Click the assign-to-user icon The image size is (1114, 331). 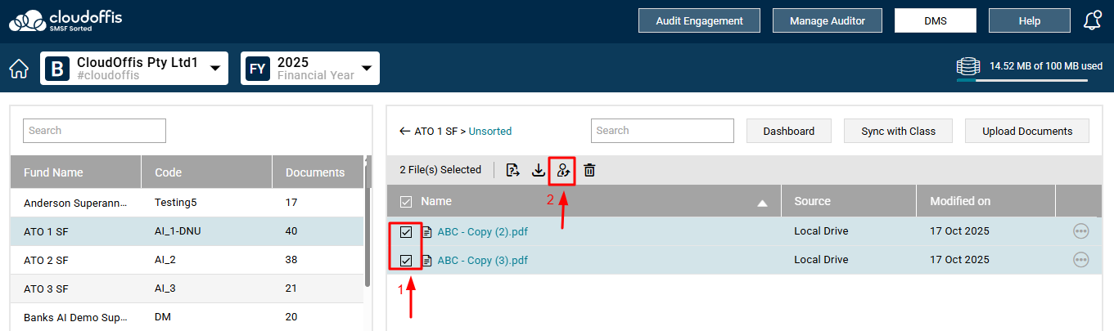563,170
